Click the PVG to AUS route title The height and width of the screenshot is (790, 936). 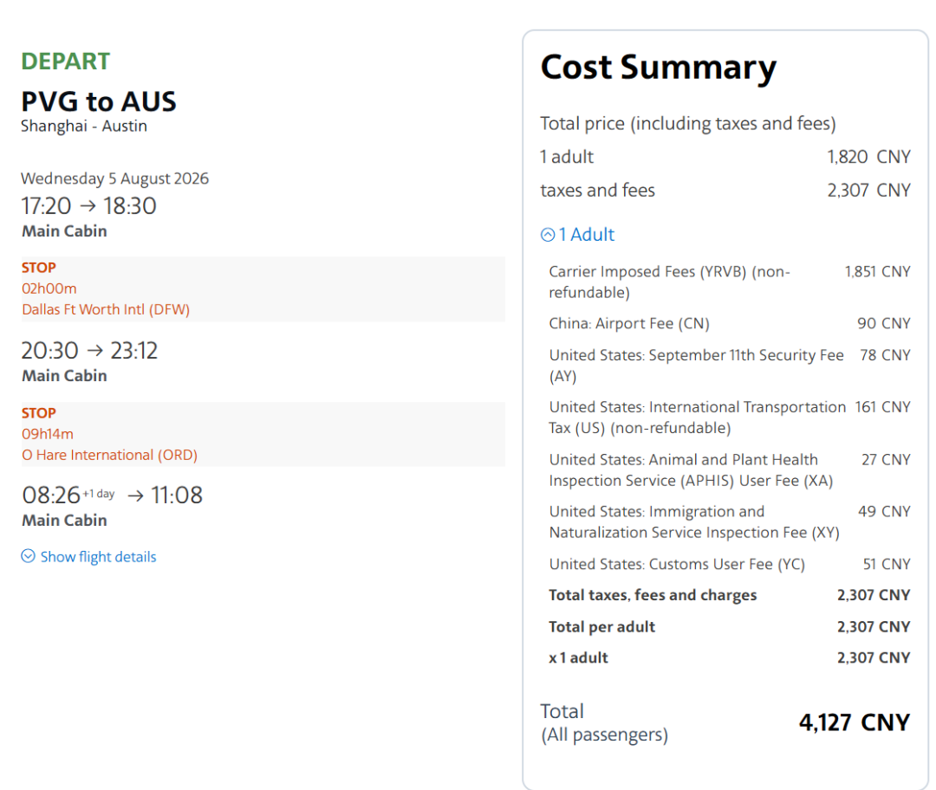point(99,101)
